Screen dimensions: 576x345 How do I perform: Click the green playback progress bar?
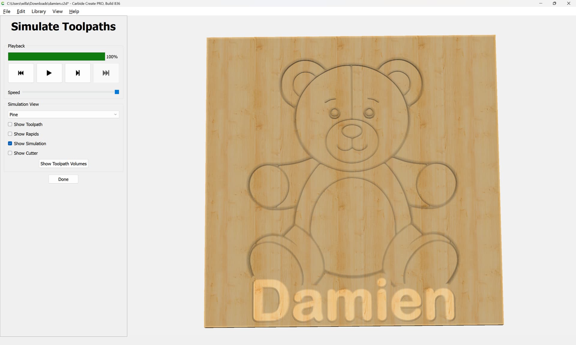pyautogui.click(x=56, y=57)
